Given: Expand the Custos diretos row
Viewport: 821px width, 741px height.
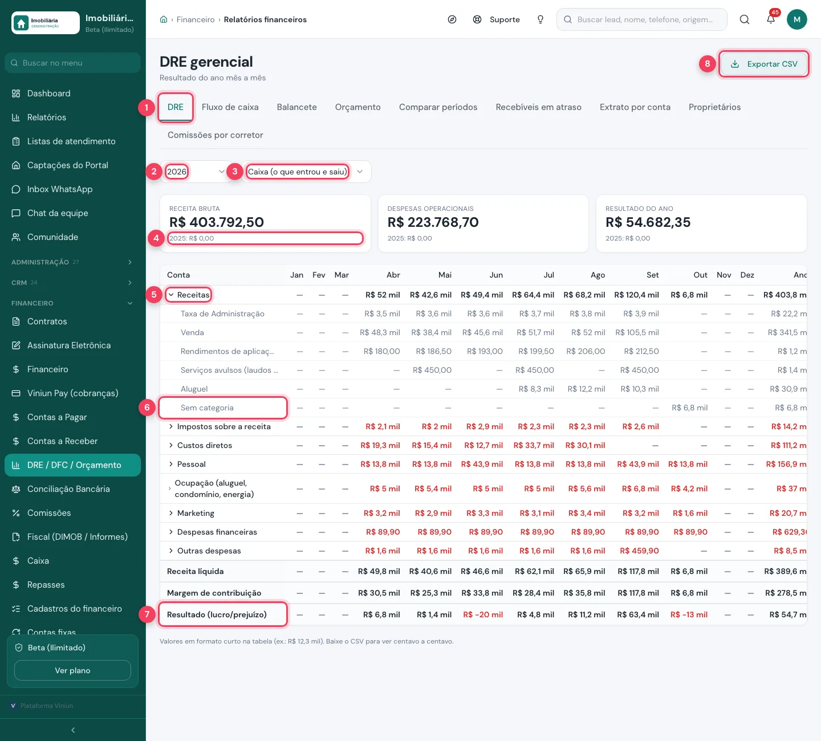Looking at the screenshot, I should [171, 445].
